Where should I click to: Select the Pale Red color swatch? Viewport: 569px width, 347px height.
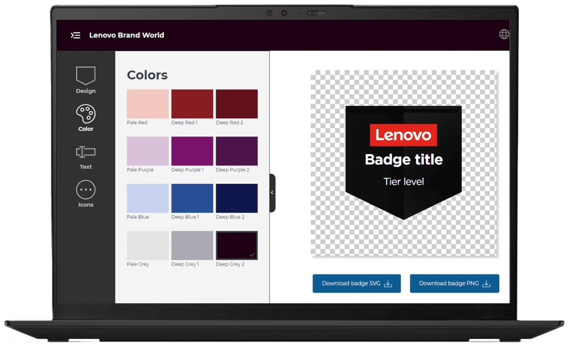click(x=147, y=103)
